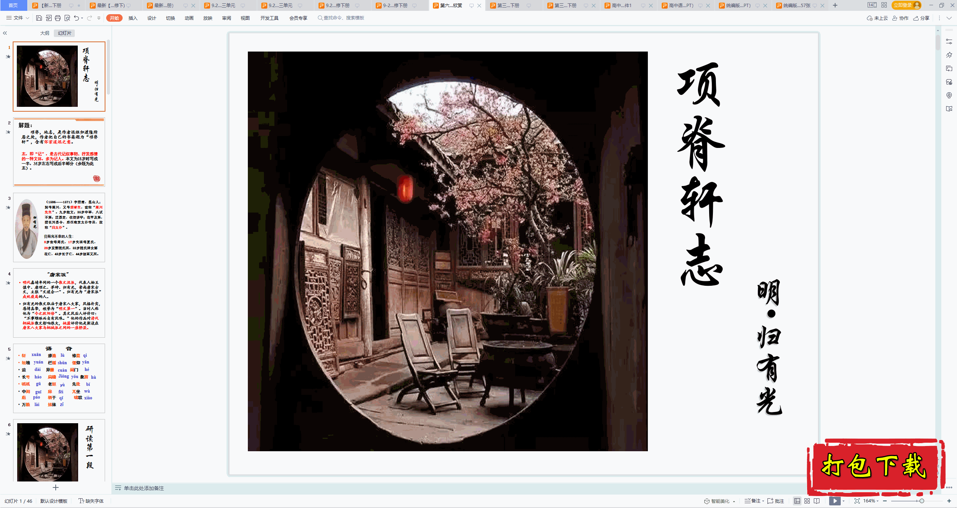Start slideshow with the play button
Image resolution: width=957 pixels, height=508 pixels.
click(834, 501)
